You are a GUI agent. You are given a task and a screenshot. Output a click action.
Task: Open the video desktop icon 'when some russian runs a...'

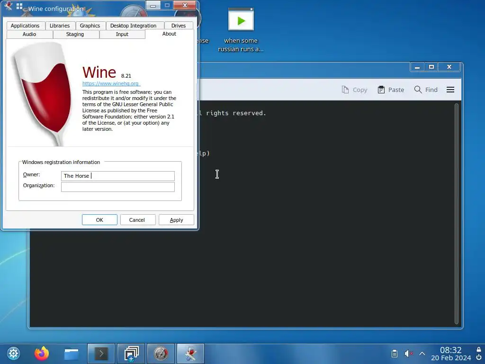click(x=241, y=30)
